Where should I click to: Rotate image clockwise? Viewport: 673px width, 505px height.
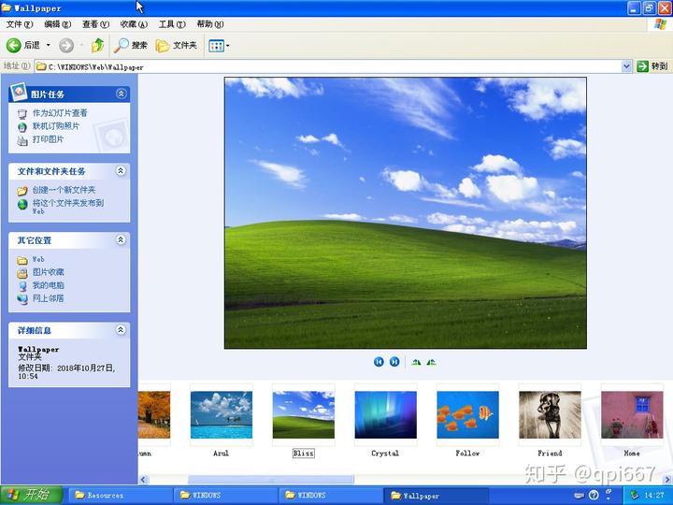pyautogui.click(x=416, y=362)
